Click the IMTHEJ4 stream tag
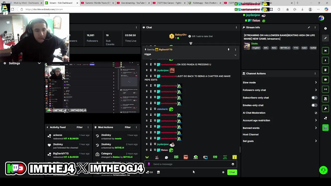331x186 pixels. coord(285,48)
